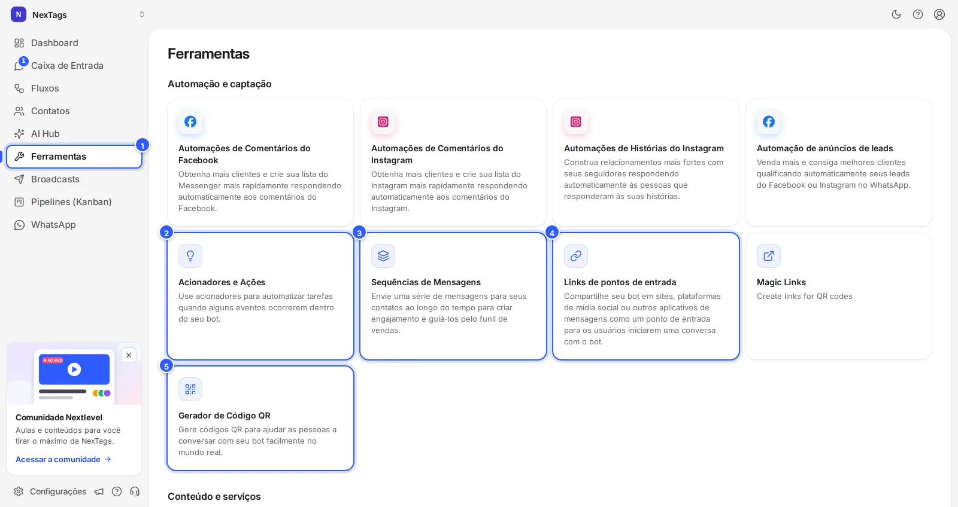This screenshot has height=507, width=958.
Task: Click Facebook icon on Automações de Comentários card
Action: (190, 122)
